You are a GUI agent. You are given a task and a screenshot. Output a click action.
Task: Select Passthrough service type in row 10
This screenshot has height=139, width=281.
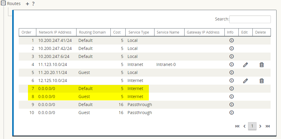[x=140, y=113]
